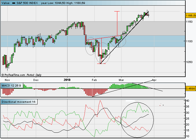Image resolution: width=196 pixels, height=140 pixels.
Task: Click the 25 level on Directional movement axis
Action: pyautogui.click(x=188, y=118)
